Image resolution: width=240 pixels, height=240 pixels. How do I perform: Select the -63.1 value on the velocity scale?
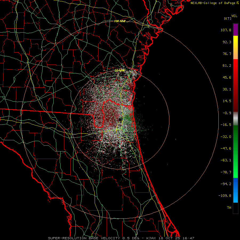226,160
